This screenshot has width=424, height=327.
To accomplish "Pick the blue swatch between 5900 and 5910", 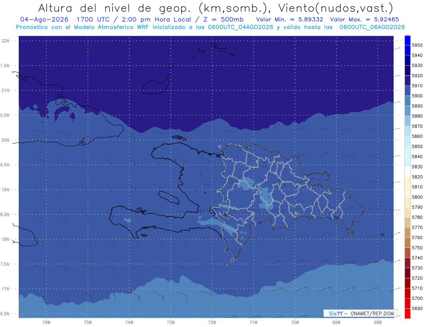I will [407, 91].
